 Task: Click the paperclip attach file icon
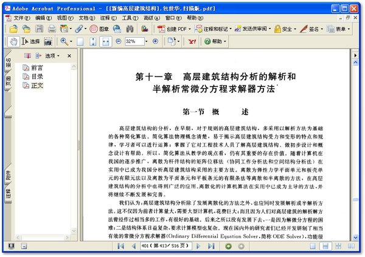click(79, 29)
